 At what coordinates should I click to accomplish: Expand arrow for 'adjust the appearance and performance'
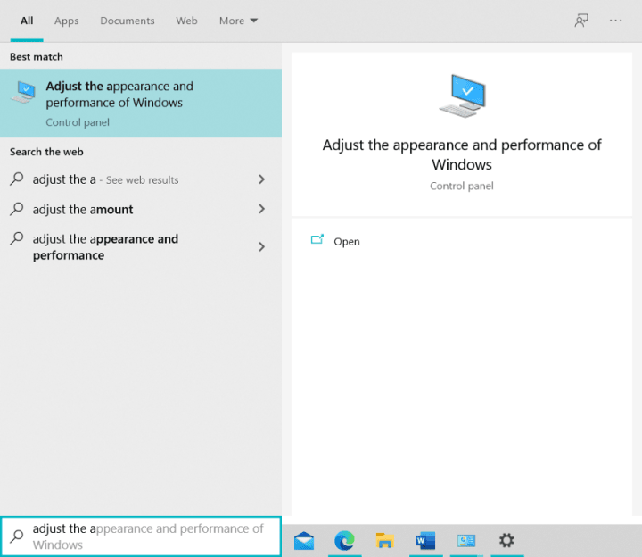click(x=261, y=246)
